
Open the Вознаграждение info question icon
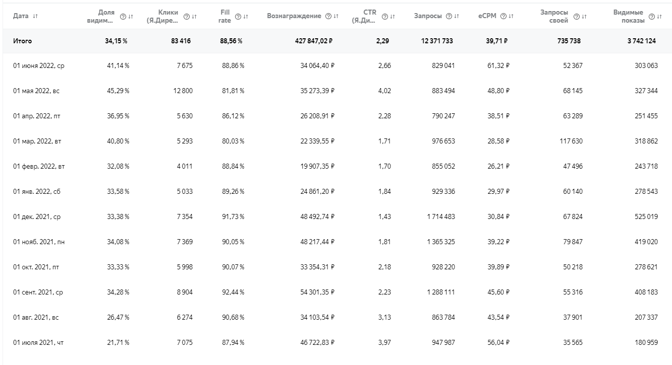(x=328, y=16)
